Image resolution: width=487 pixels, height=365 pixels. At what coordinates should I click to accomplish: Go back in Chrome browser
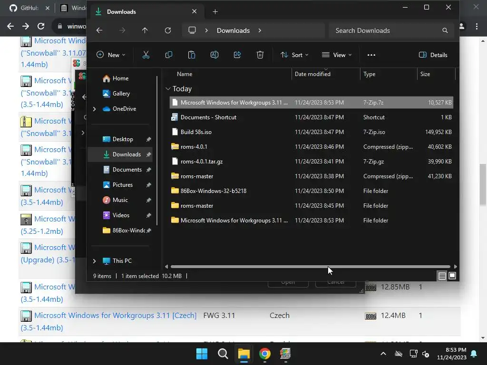coord(10,26)
